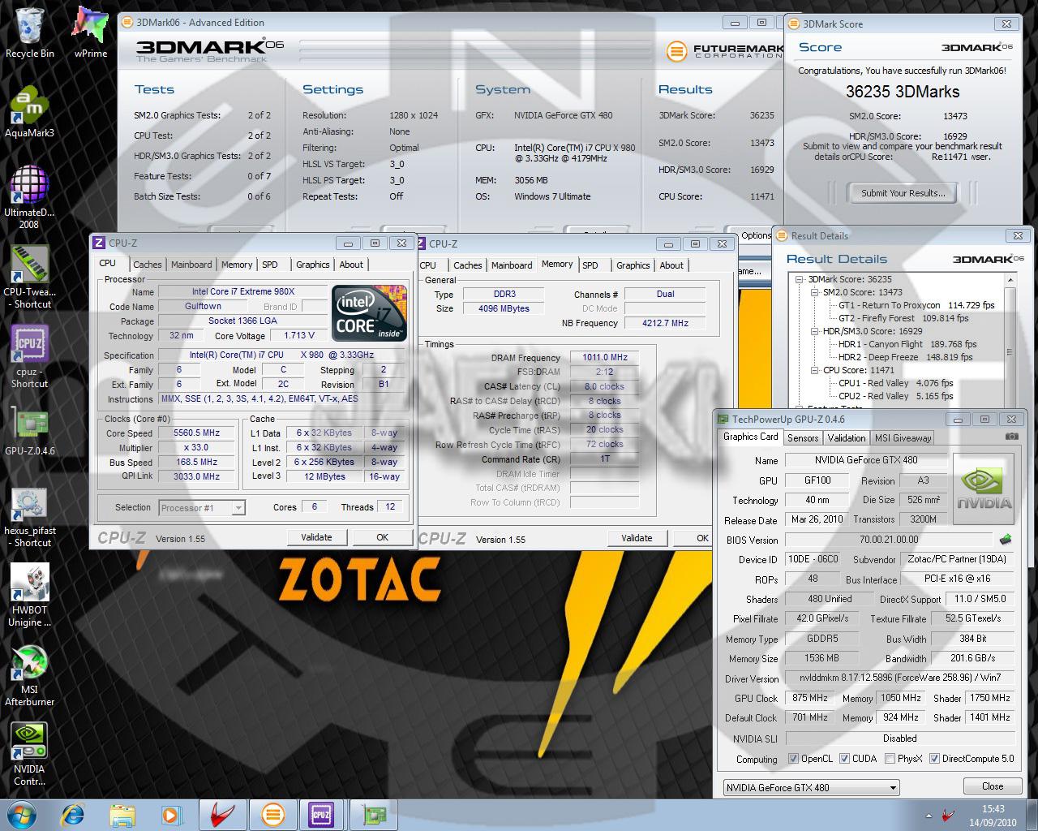Click the Options button in 3DMark06

click(755, 235)
